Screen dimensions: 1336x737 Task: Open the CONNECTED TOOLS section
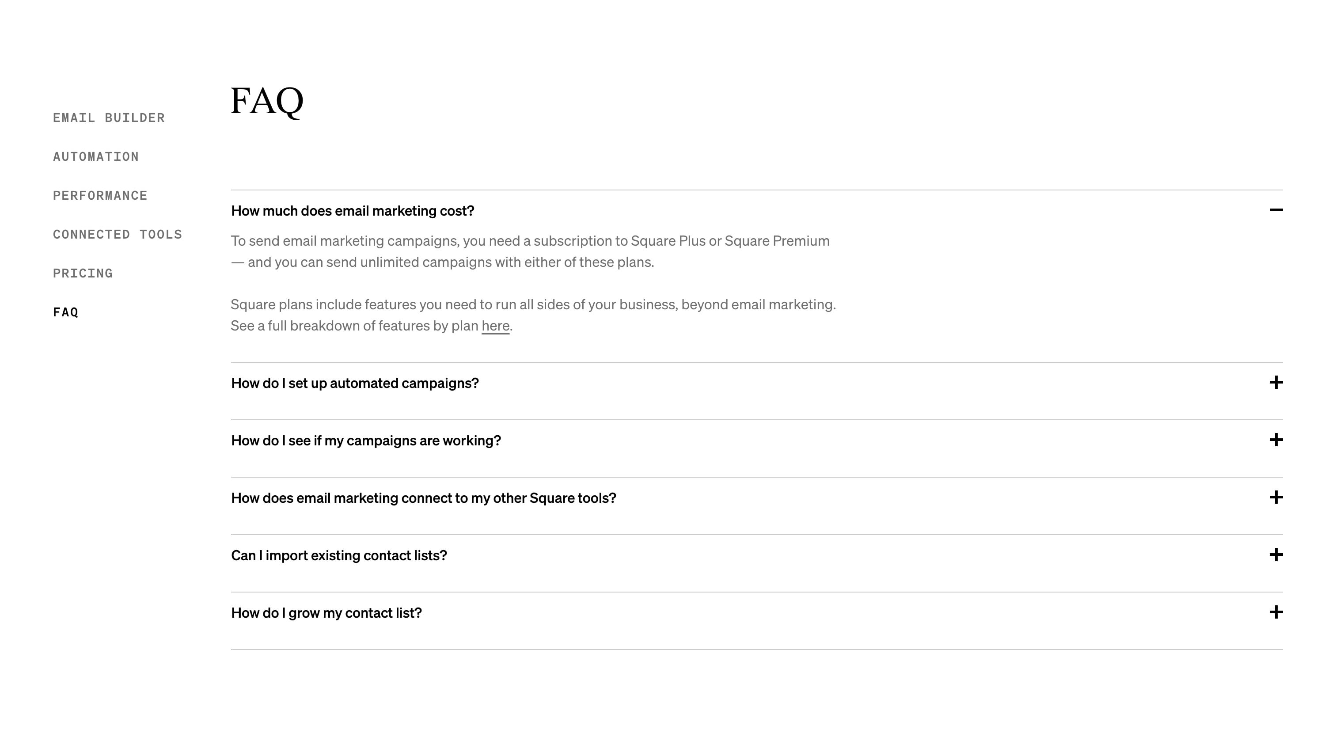tap(117, 235)
